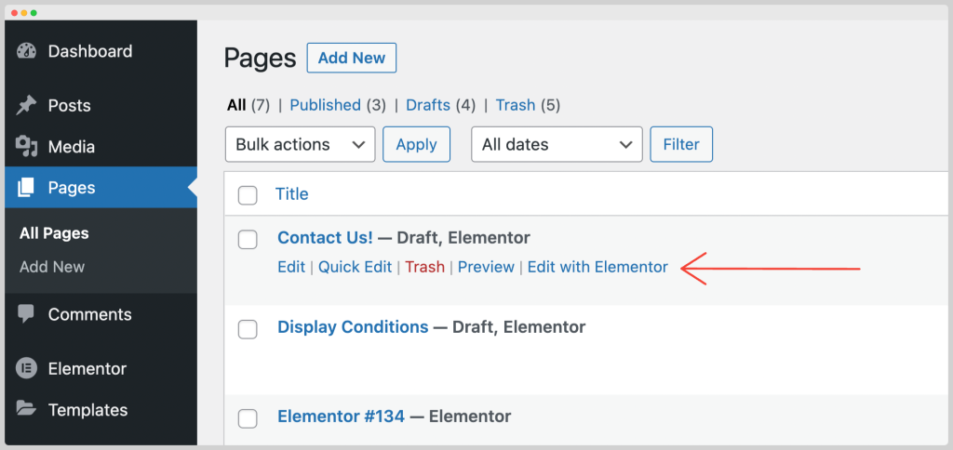Click the Comments speech bubble icon
Screen dimensions: 953x450
click(26, 314)
